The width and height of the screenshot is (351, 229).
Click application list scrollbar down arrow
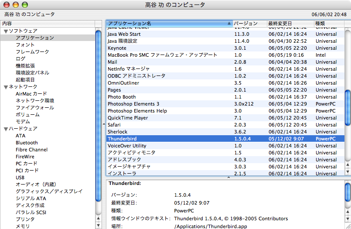(x=348, y=172)
